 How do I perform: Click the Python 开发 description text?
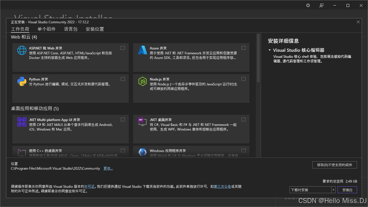click(70, 84)
